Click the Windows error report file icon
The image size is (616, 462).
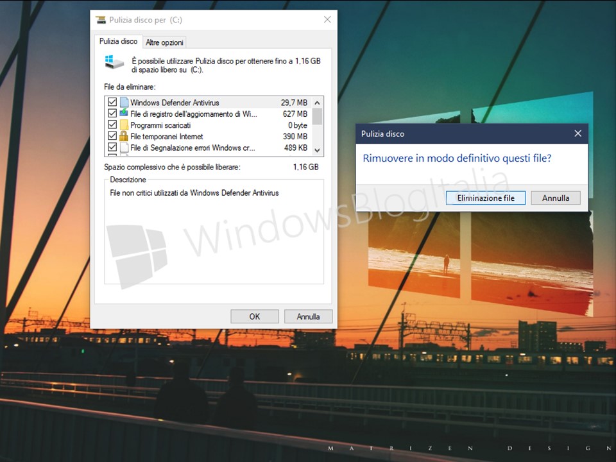(124, 148)
